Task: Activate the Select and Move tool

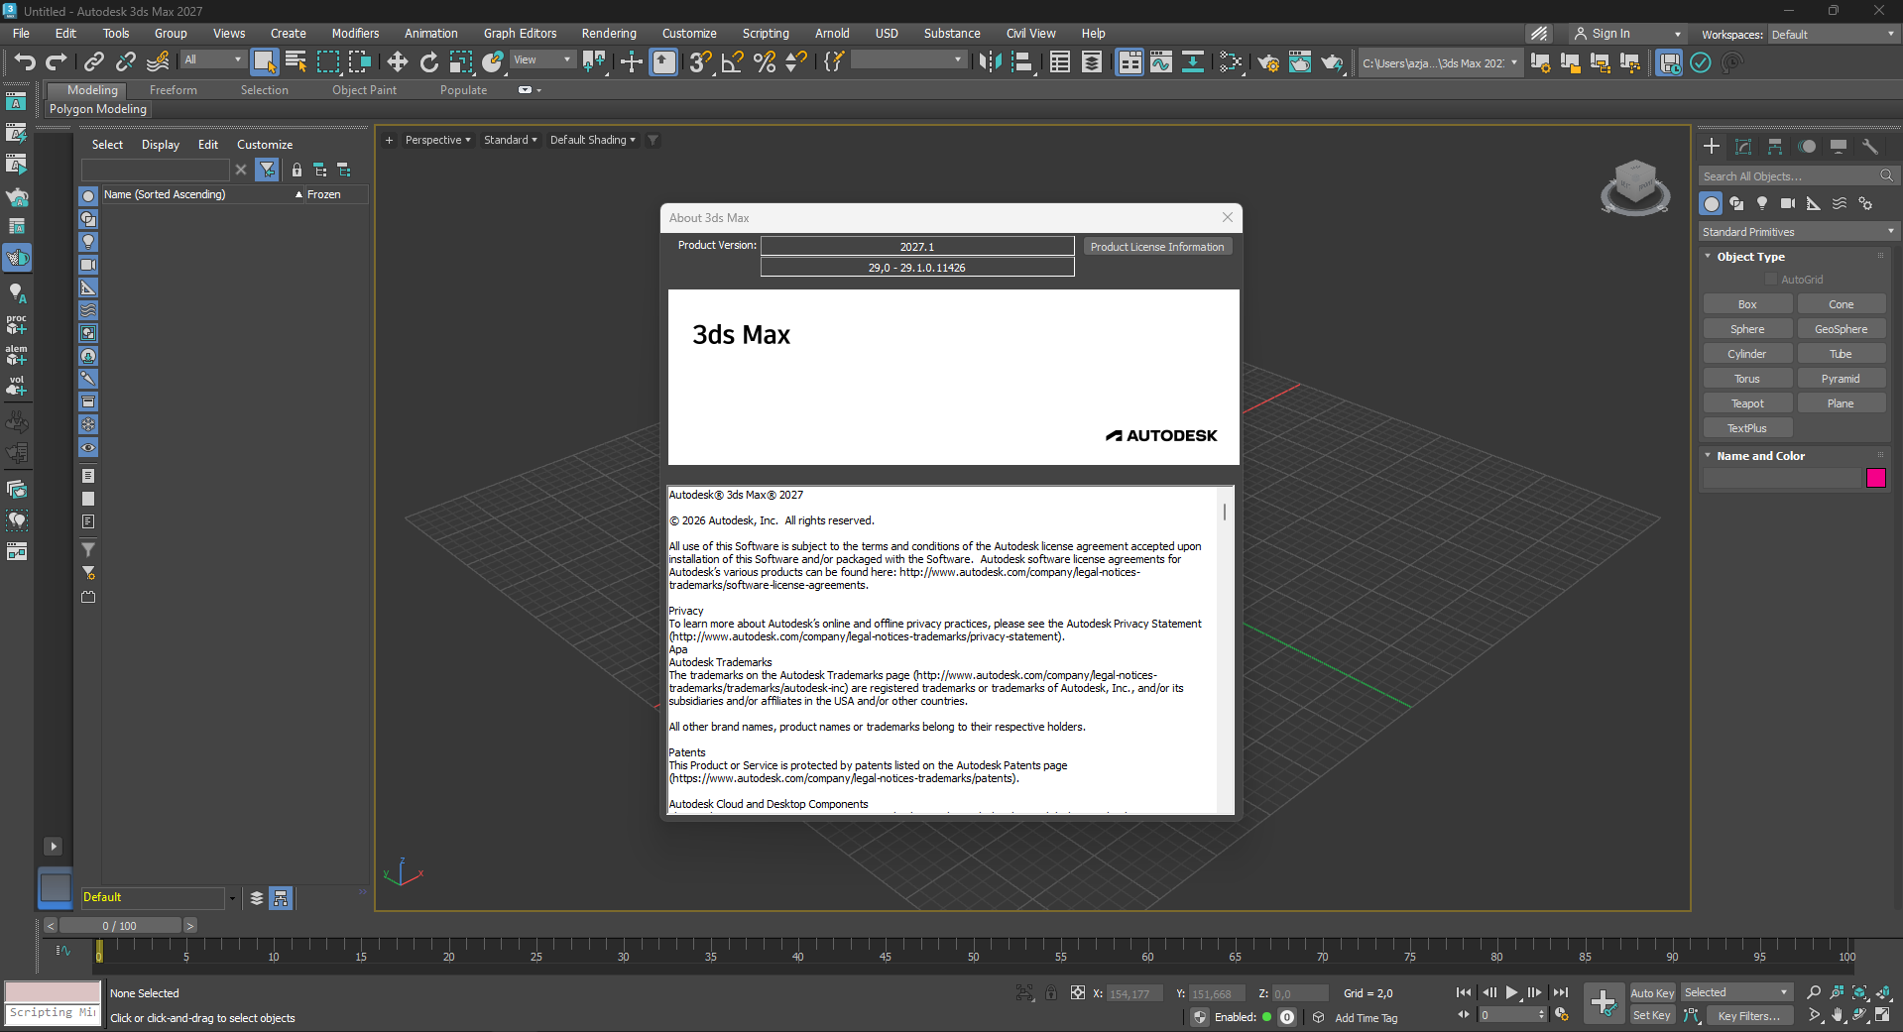Action: click(398, 62)
